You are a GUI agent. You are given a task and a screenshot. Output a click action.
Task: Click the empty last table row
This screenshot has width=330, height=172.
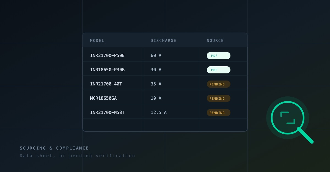165,125
